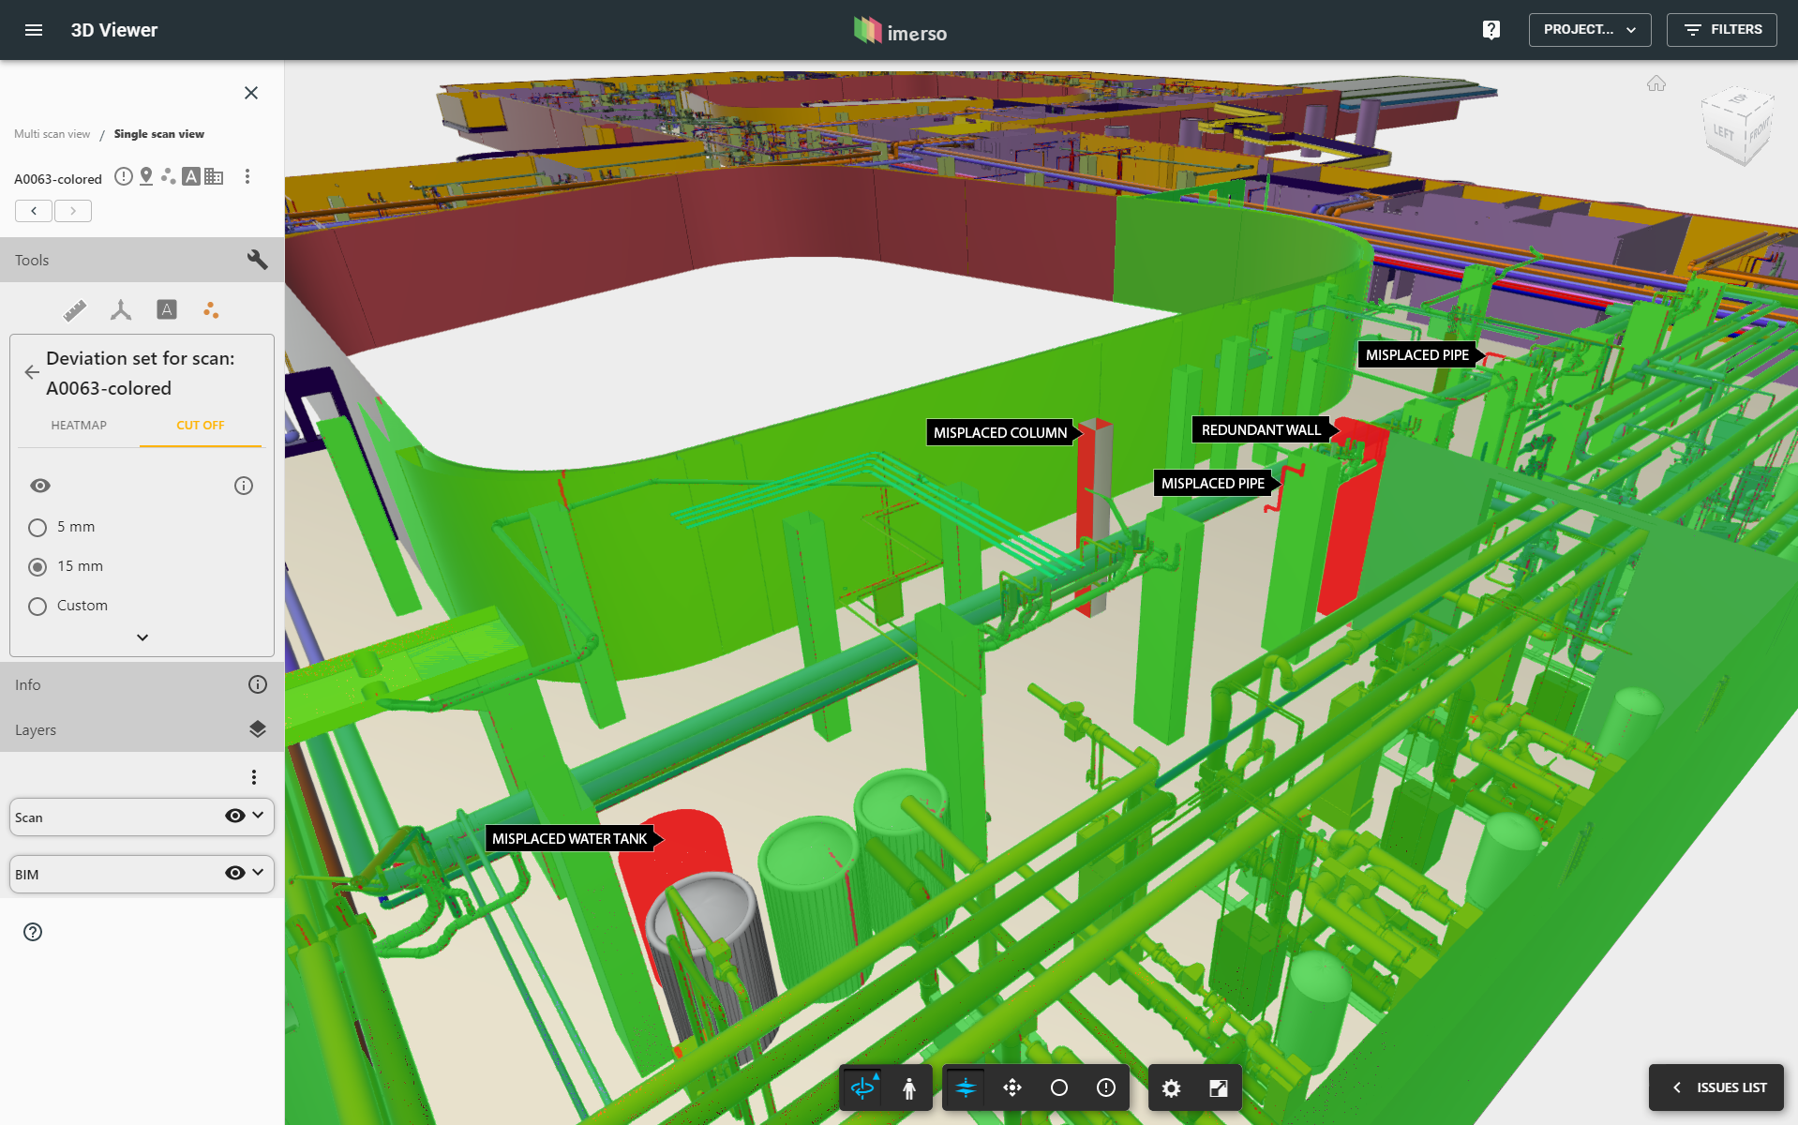This screenshot has width=1798, height=1125.
Task: Toggle split contrast view icon
Action: (x=1219, y=1087)
